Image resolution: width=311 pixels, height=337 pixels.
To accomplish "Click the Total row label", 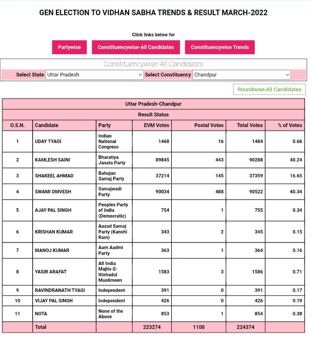I will [x=40, y=327].
